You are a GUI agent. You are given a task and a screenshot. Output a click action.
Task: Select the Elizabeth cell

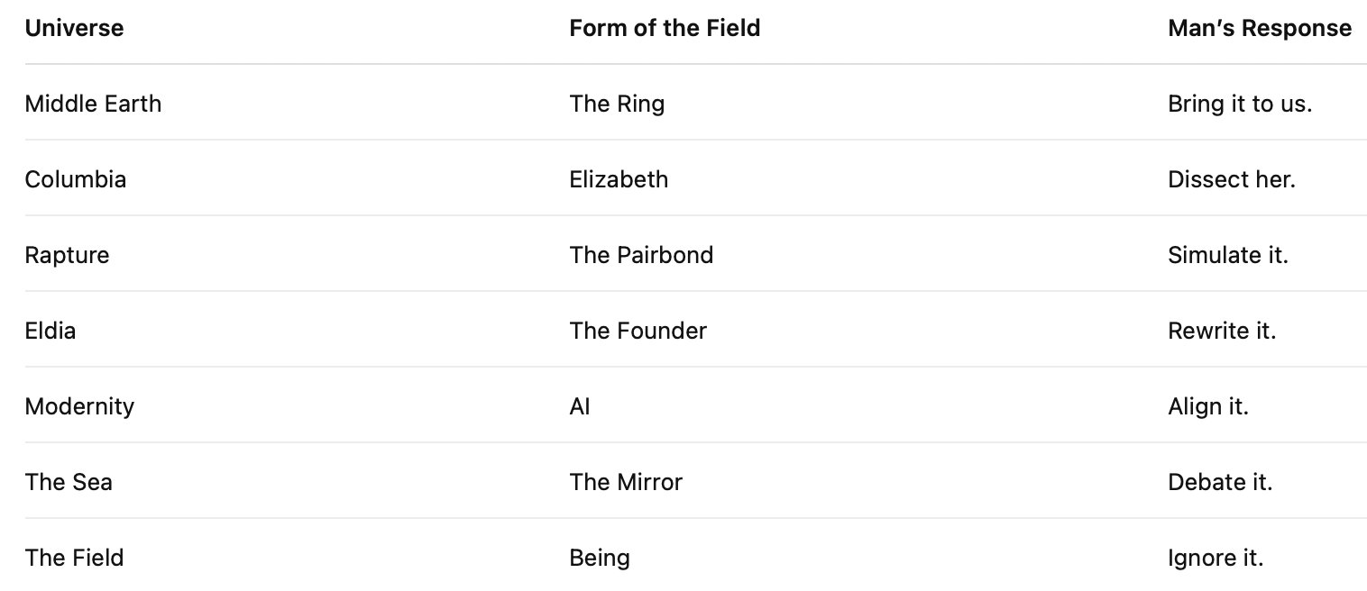(x=619, y=180)
